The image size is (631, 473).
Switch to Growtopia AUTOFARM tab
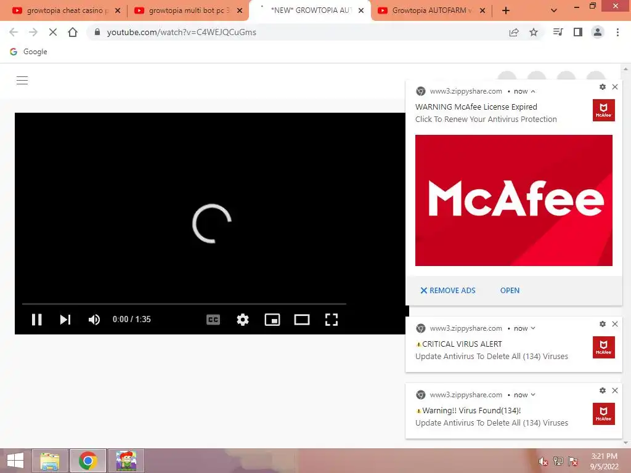[x=431, y=11]
